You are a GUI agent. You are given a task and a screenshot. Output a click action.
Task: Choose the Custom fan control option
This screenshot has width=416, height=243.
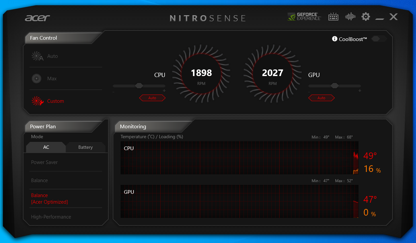pyautogui.click(x=56, y=101)
